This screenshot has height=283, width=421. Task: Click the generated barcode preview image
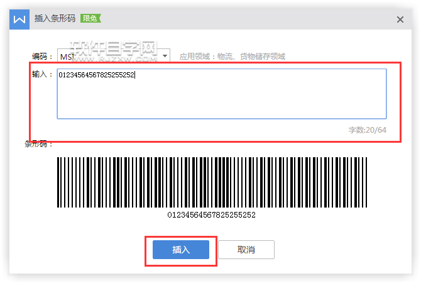212,182
